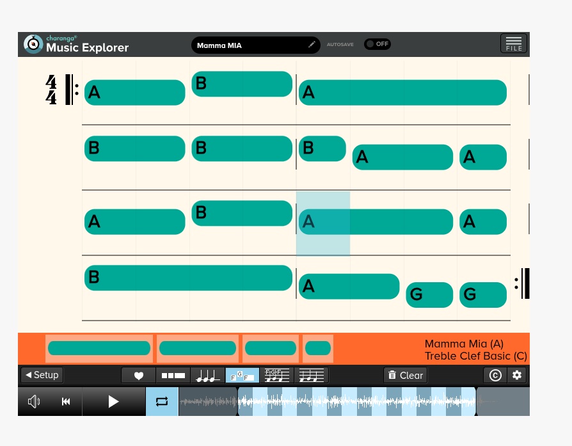Click the Charanga Music Explorer logo
The image size is (572, 446).
click(x=76, y=44)
